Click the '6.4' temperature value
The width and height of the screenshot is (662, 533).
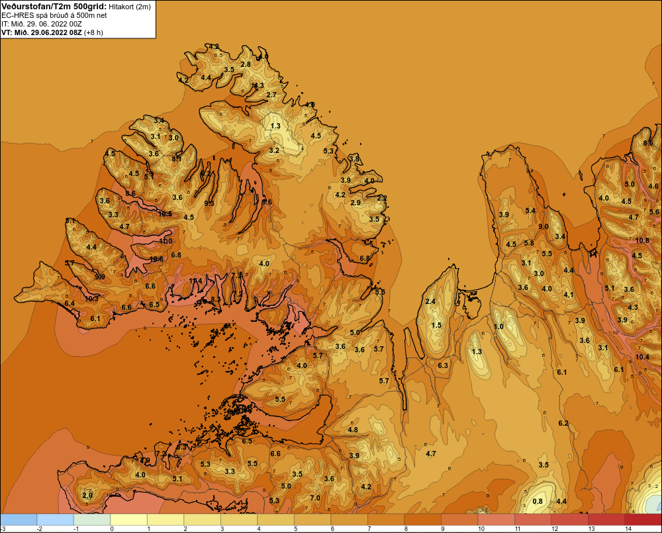tap(70, 303)
